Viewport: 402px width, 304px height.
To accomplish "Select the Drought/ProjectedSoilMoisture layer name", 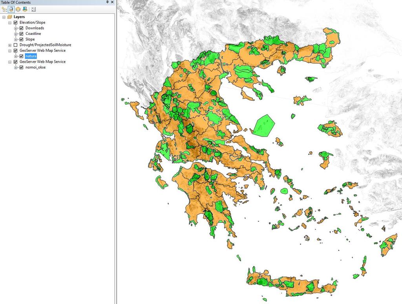I will [x=46, y=45].
